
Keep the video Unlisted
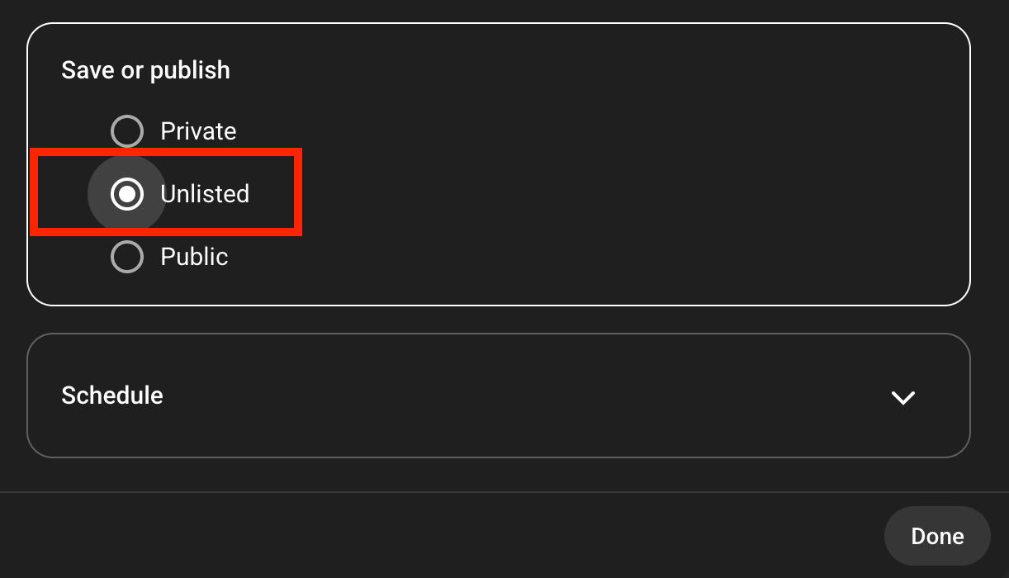127,194
